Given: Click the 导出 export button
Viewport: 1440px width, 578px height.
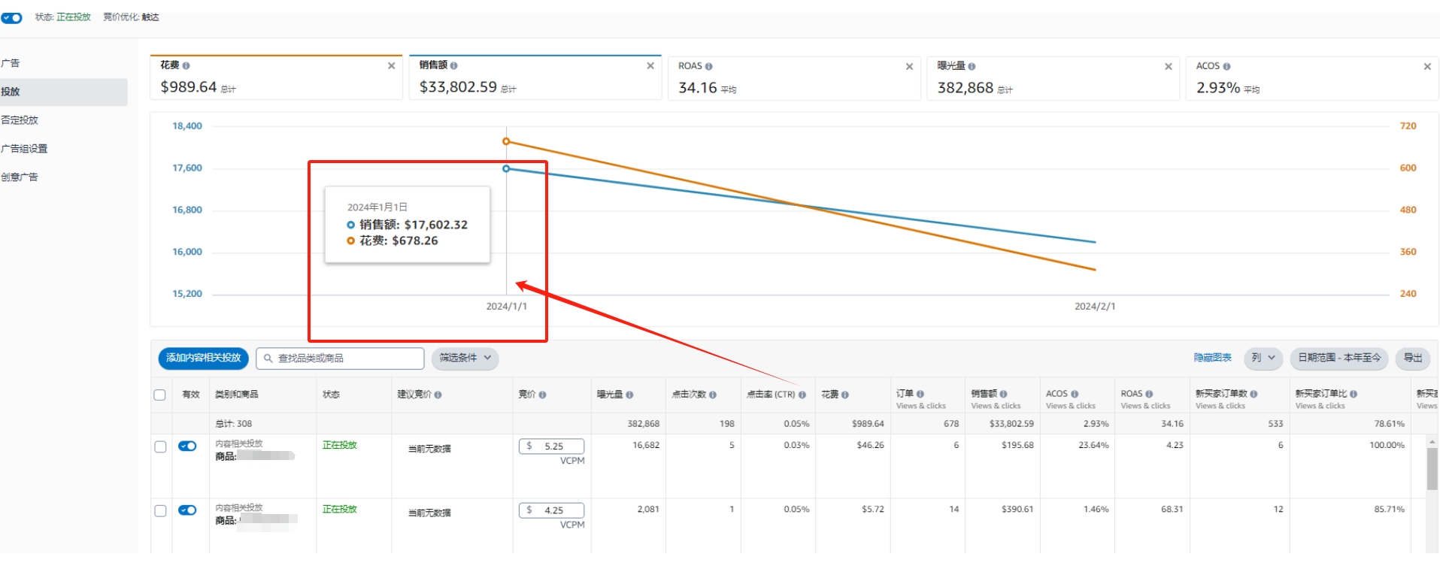Looking at the screenshot, I should tap(1413, 359).
